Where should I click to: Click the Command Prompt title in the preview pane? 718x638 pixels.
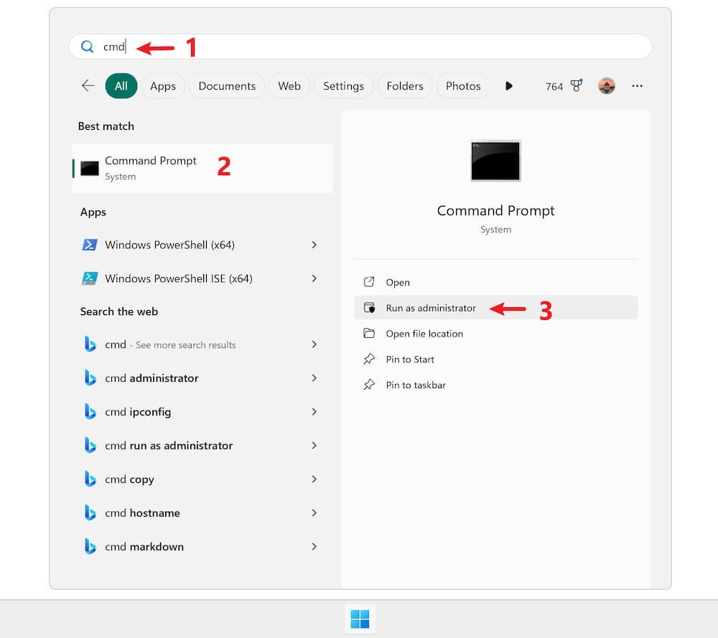[495, 210]
